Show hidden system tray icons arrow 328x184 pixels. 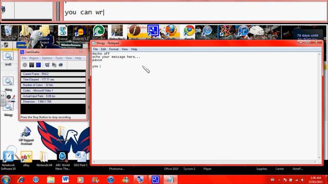[x=279, y=179]
